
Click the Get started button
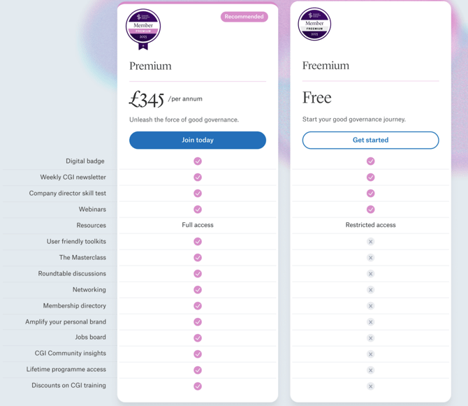371,140
